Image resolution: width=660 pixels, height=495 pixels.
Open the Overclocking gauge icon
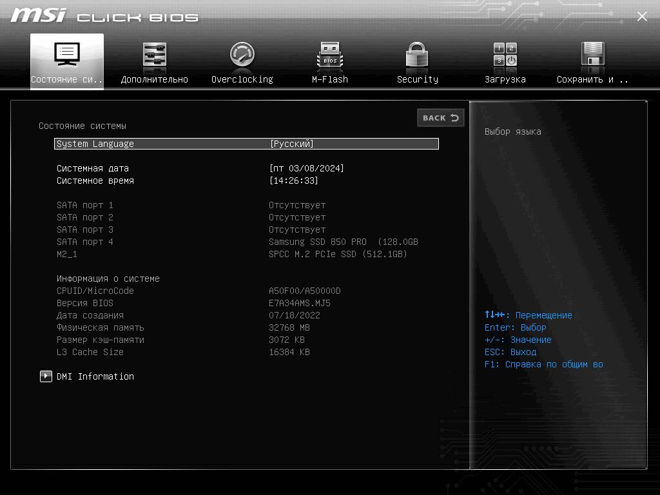[242, 54]
